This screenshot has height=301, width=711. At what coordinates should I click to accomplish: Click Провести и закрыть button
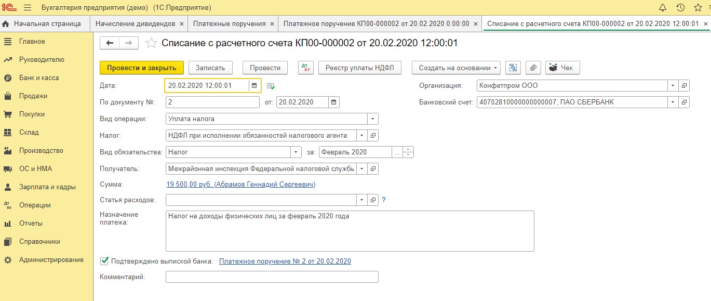coord(142,68)
